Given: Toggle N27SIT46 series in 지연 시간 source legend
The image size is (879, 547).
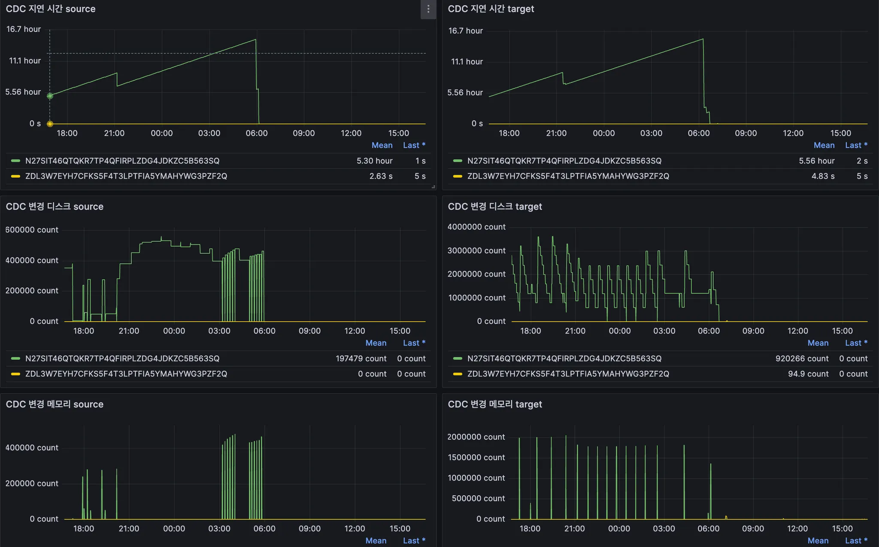Looking at the screenshot, I should (x=122, y=161).
